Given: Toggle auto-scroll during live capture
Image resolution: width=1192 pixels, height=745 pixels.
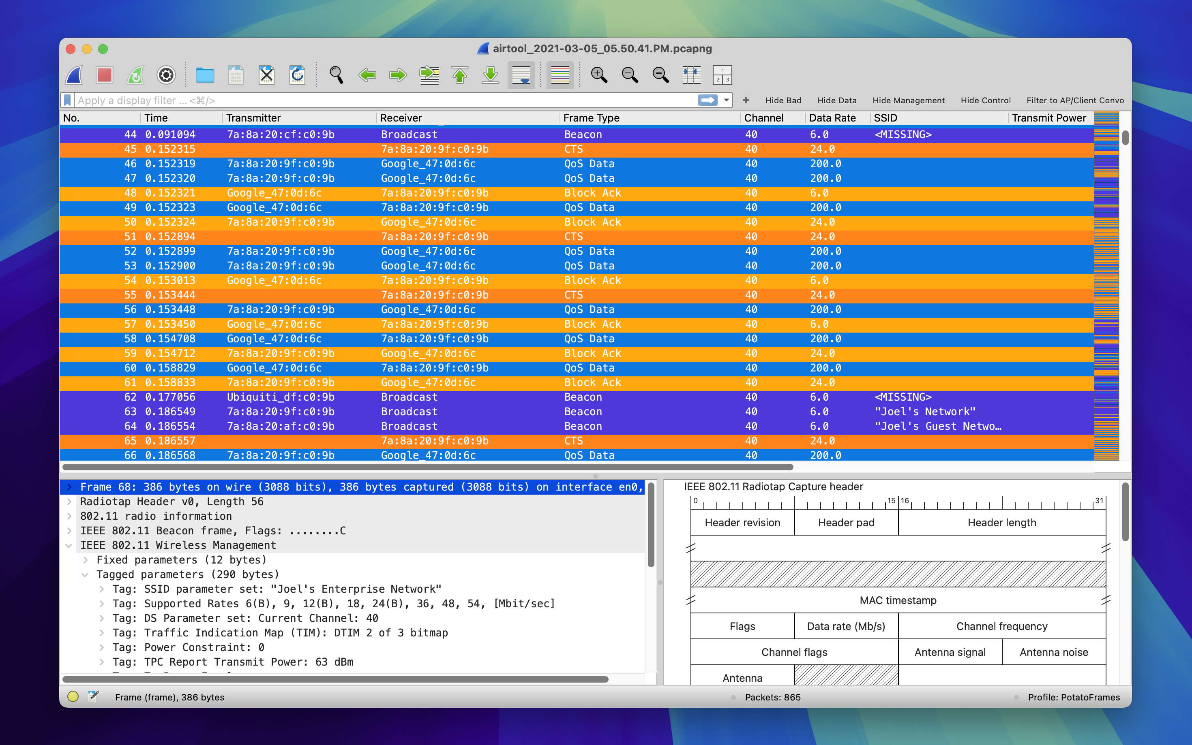Looking at the screenshot, I should click(x=521, y=75).
